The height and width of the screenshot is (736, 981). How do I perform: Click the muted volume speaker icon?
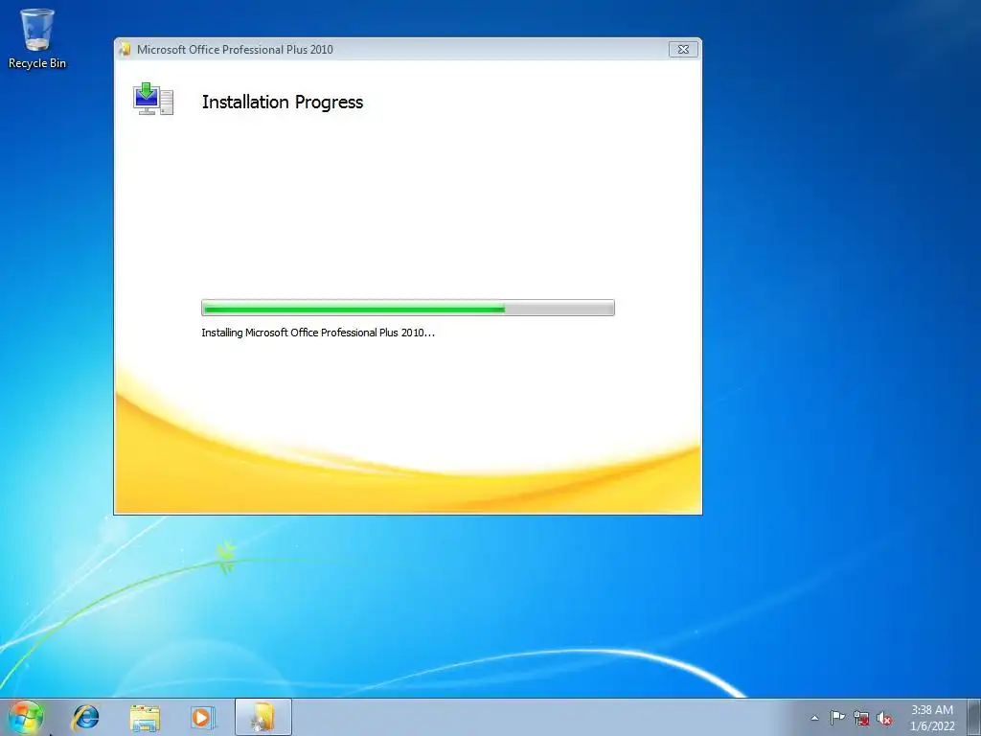(x=884, y=718)
